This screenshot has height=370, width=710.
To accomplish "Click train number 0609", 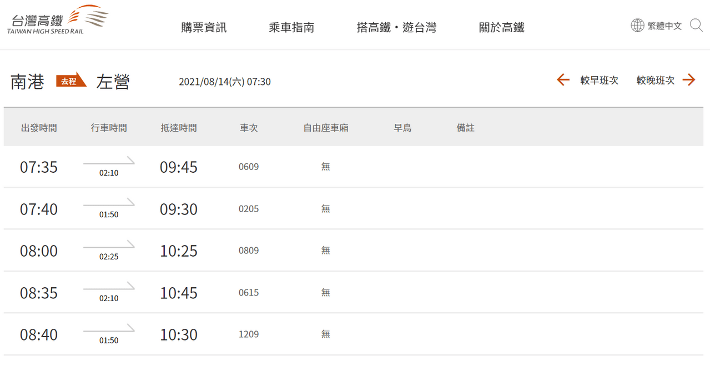I will click(249, 167).
